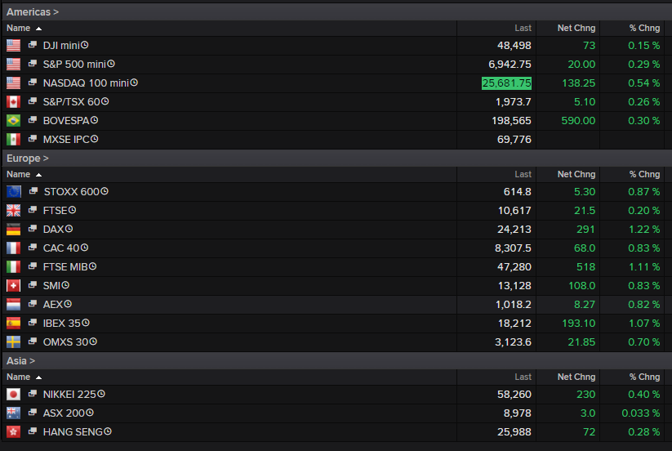Select the S&P 500 mini name
The width and height of the screenshot is (672, 451).
tap(74, 65)
